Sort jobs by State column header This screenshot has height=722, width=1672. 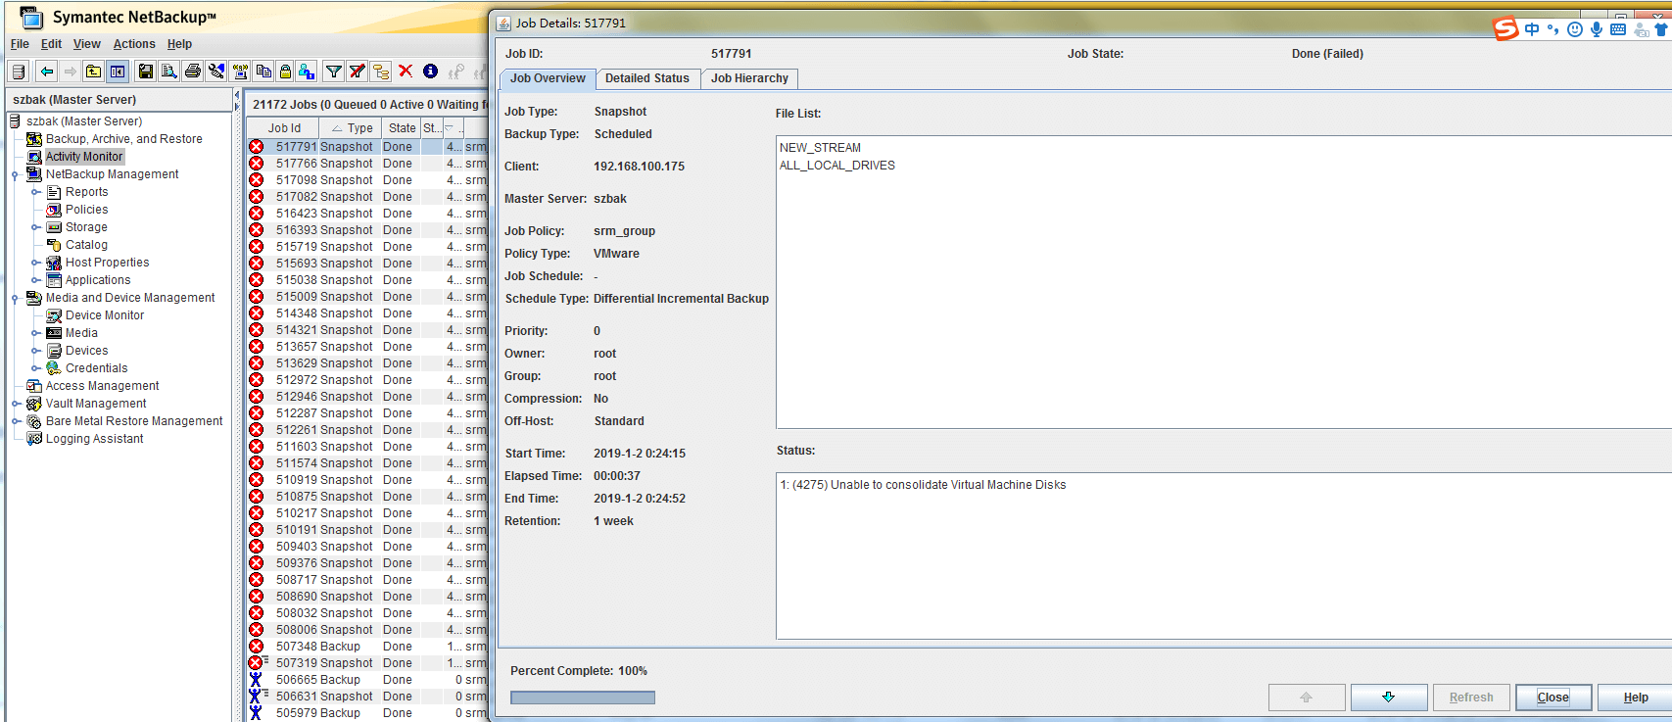[402, 128]
